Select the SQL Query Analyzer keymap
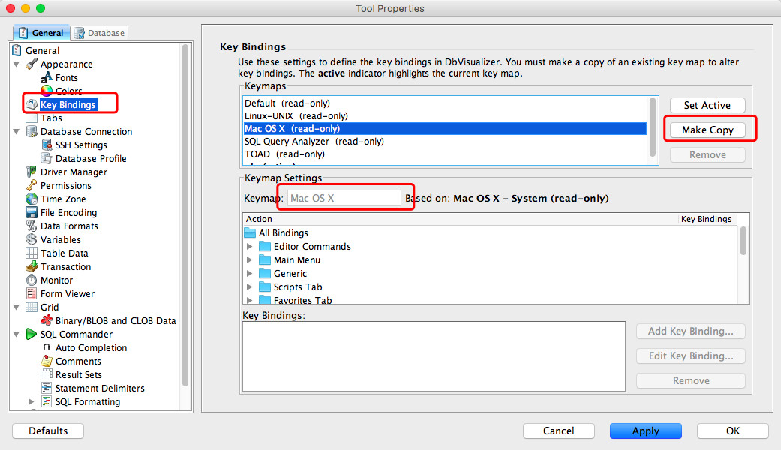This screenshot has height=450, width=781. 445,141
